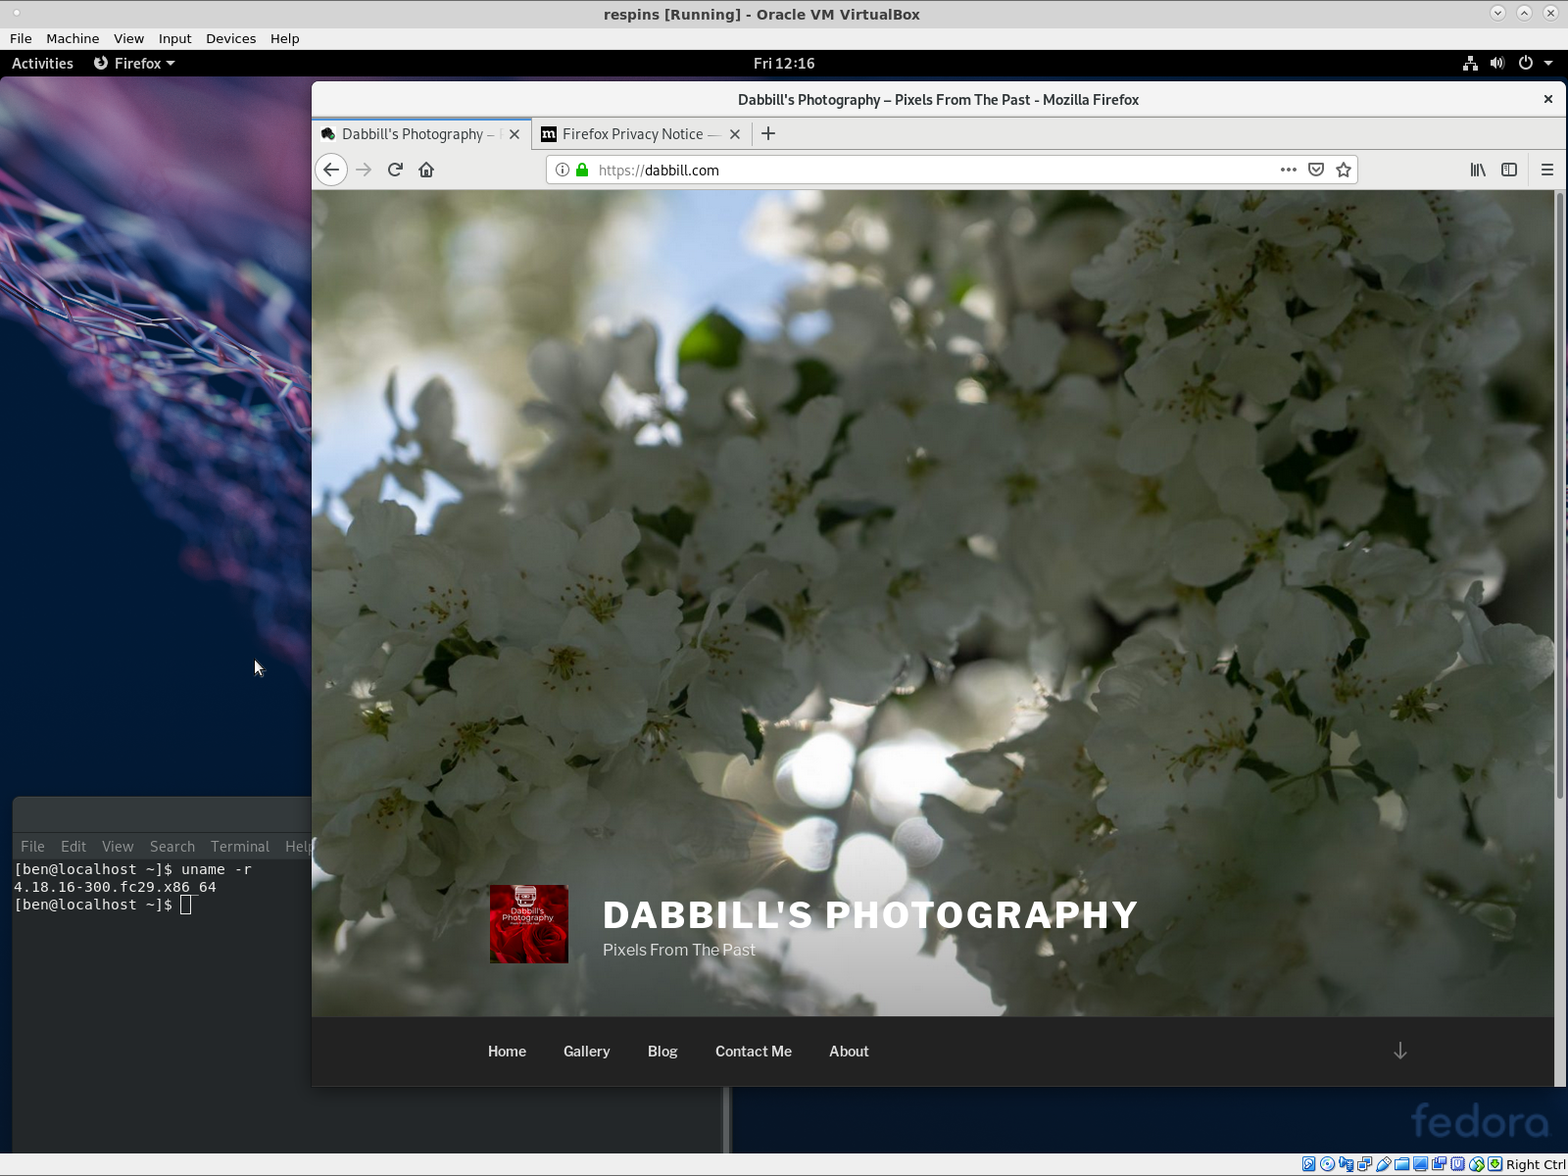The height and width of the screenshot is (1176, 1568).
Task: Toggle the Firefox sidebar icon
Action: 1509,170
